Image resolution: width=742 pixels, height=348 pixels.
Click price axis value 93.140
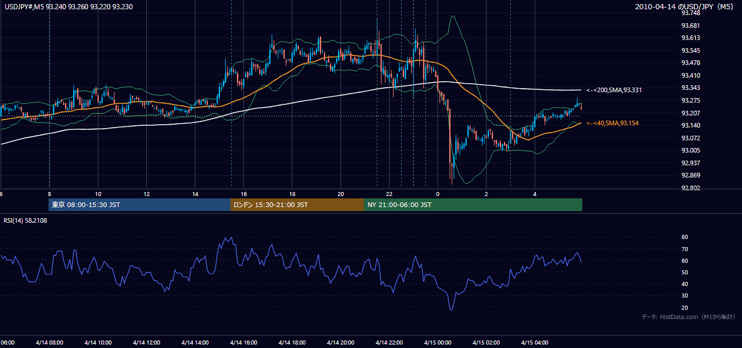pyautogui.click(x=690, y=125)
